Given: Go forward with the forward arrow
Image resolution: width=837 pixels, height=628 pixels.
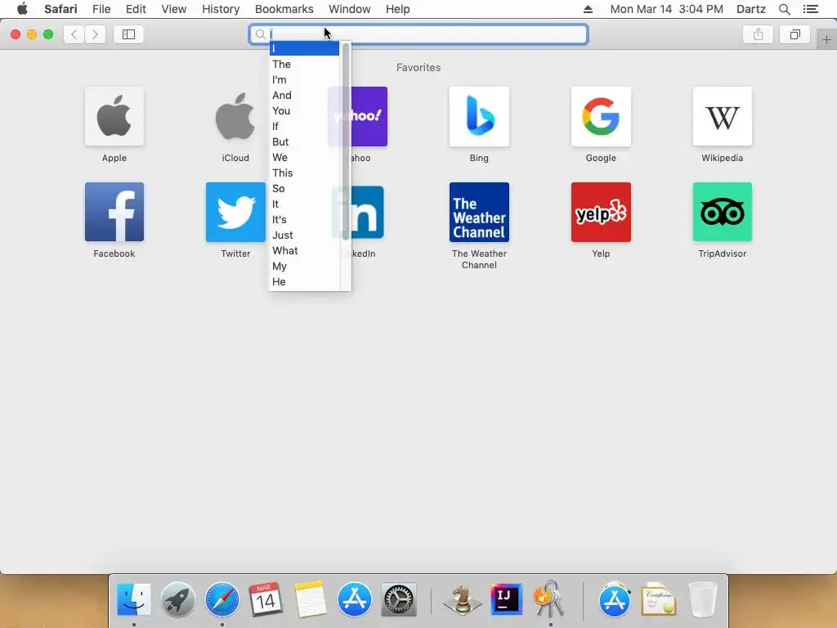Looking at the screenshot, I should tap(95, 34).
